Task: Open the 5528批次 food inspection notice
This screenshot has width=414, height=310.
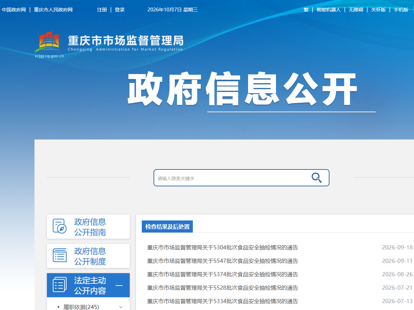Action: click(x=223, y=288)
